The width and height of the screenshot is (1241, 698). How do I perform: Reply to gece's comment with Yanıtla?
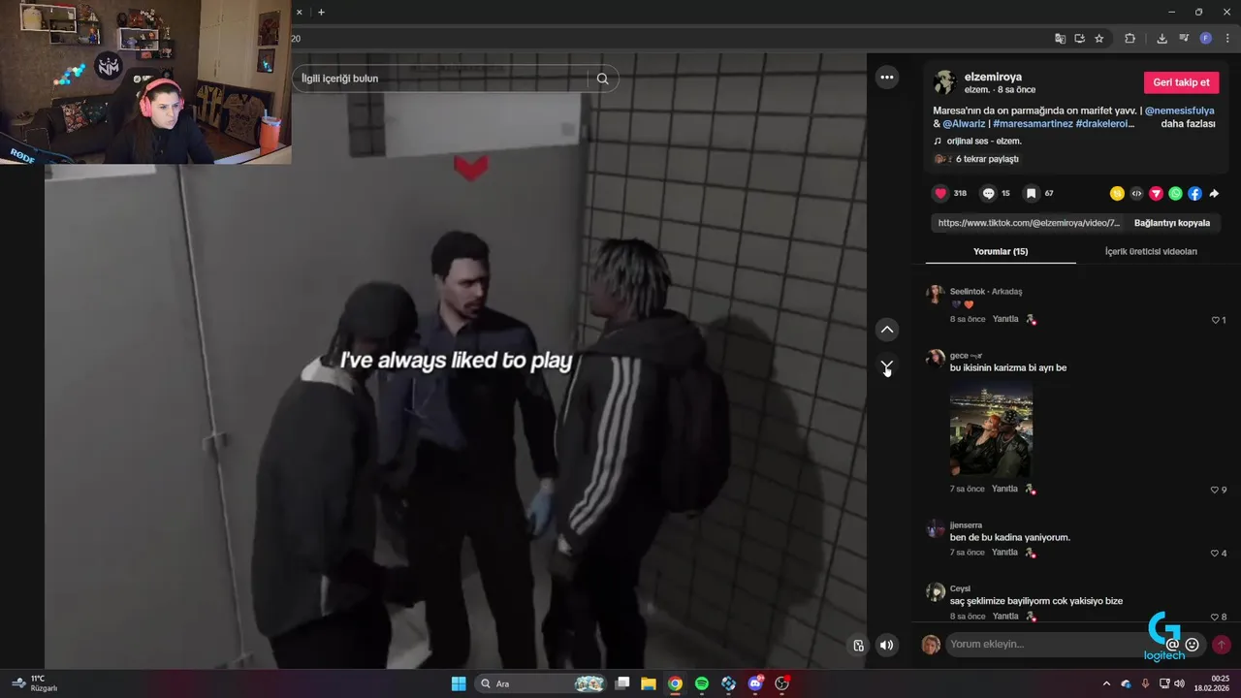point(1005,489)
